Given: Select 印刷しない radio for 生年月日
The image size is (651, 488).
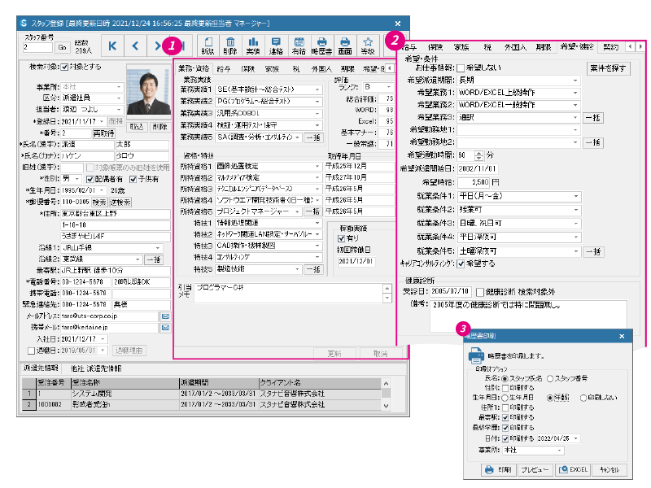Looking at the screenshot, I should point(583,398).
